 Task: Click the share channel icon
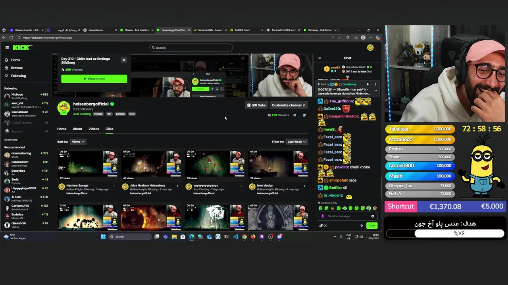point(294,115)
